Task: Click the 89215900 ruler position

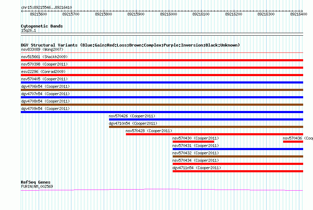Action: point(136,14)
